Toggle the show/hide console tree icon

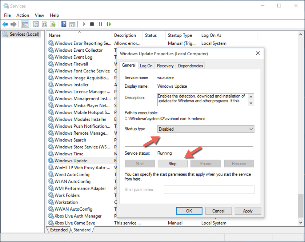[x=25, y=24]
